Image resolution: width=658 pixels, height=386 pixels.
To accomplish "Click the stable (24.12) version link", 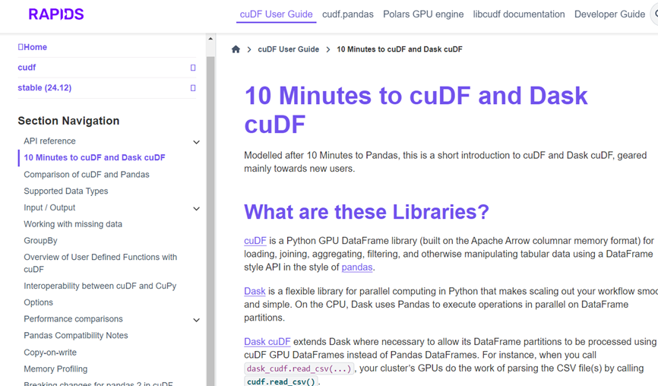I will (x=45, y=87).
